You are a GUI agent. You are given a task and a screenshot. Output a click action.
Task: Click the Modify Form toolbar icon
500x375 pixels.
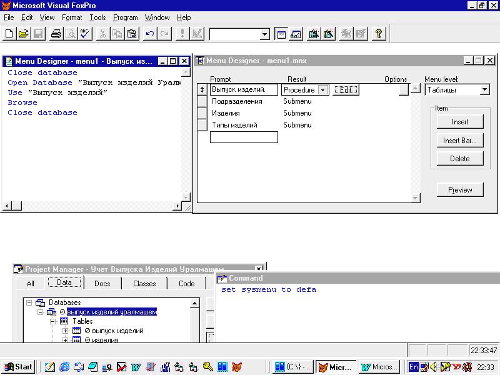point(197,34)
